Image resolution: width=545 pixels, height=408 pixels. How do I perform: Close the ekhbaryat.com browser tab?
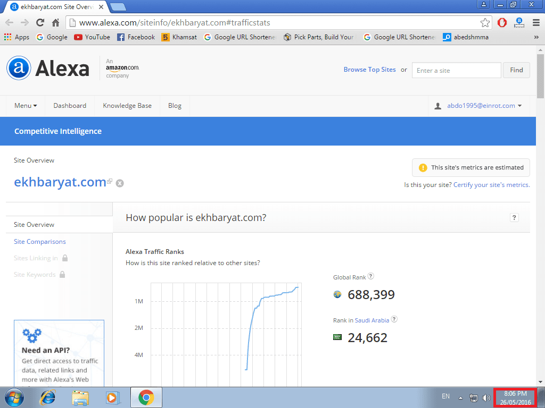(x=101, y=6)
